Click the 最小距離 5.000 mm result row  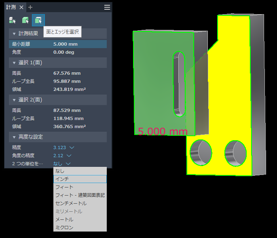[x=57, y=44]
